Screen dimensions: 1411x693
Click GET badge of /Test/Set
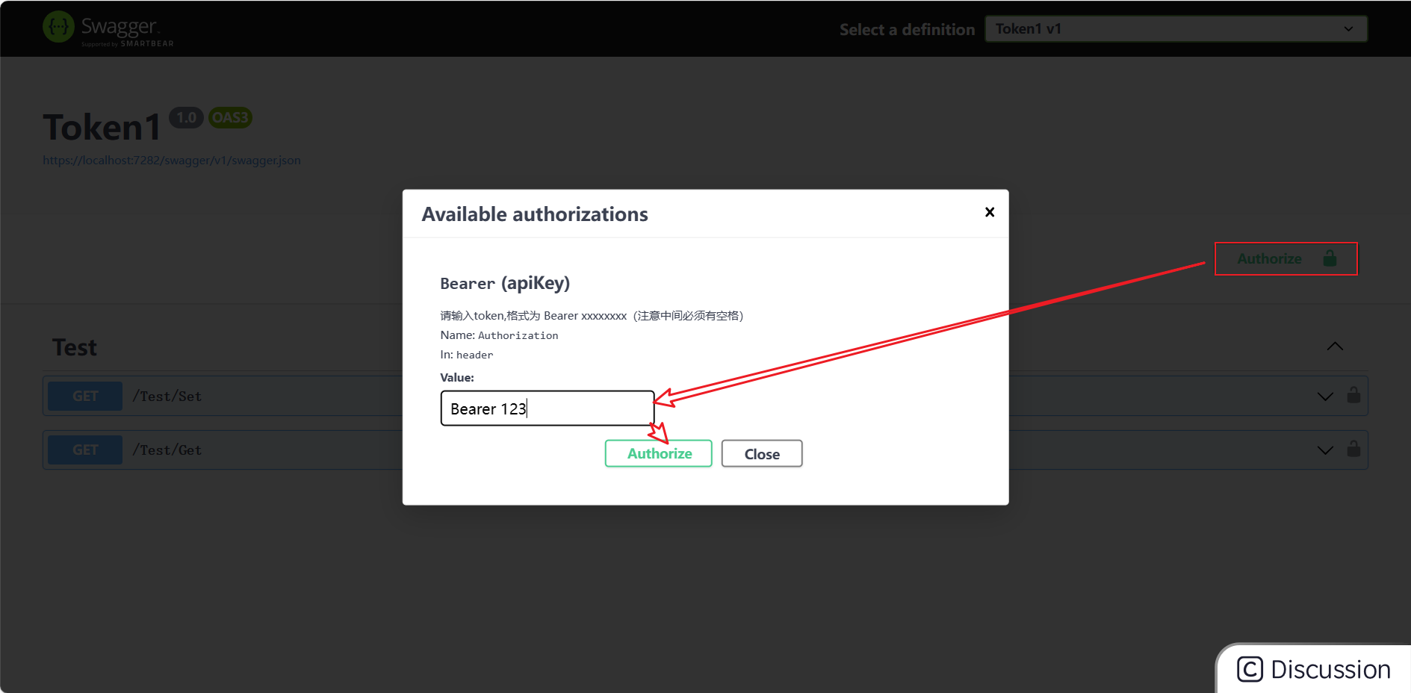pyautogui.click(x=85, y=397)
